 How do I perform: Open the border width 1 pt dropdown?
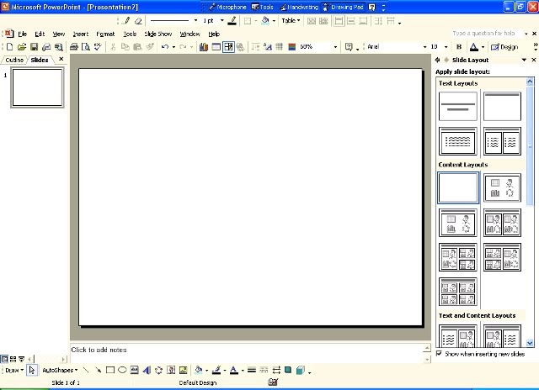click(x=222, y=21)
